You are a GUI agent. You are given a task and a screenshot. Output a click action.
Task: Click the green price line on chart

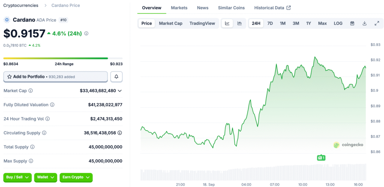[x=253, y=102]
